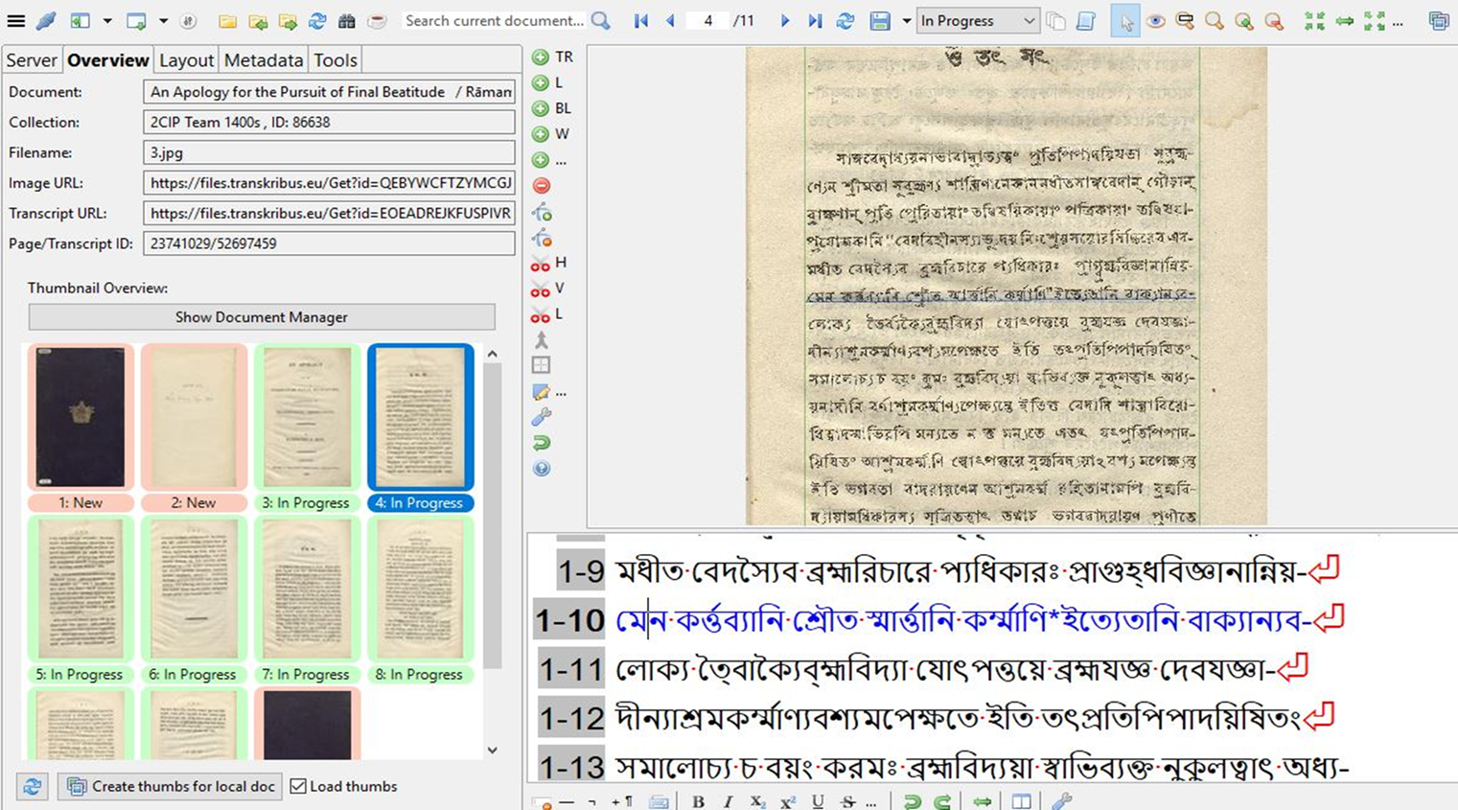
Task: Toggle subscript formatting in transcript editor
Action: point(757,801)
